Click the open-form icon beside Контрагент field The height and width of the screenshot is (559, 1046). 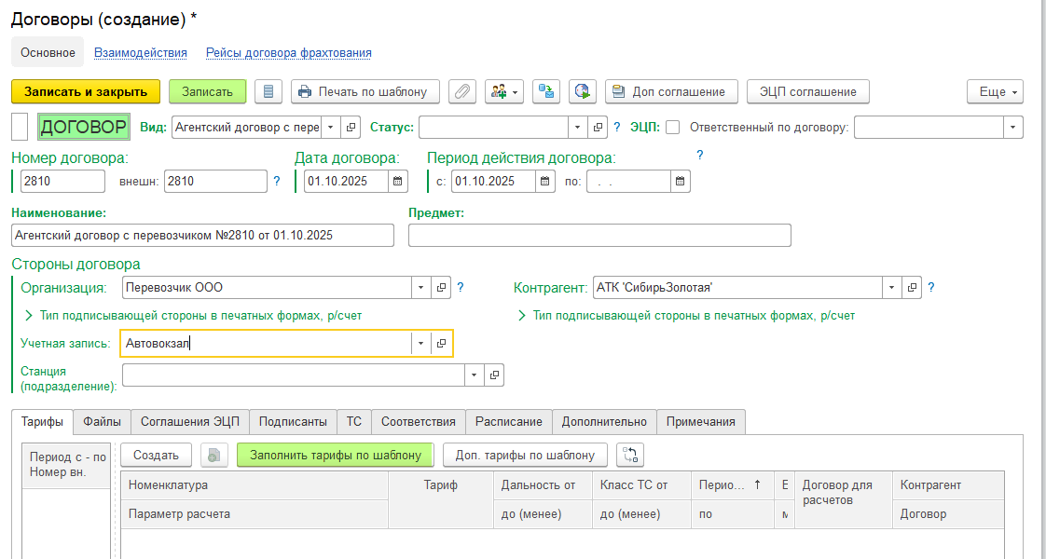912,288
